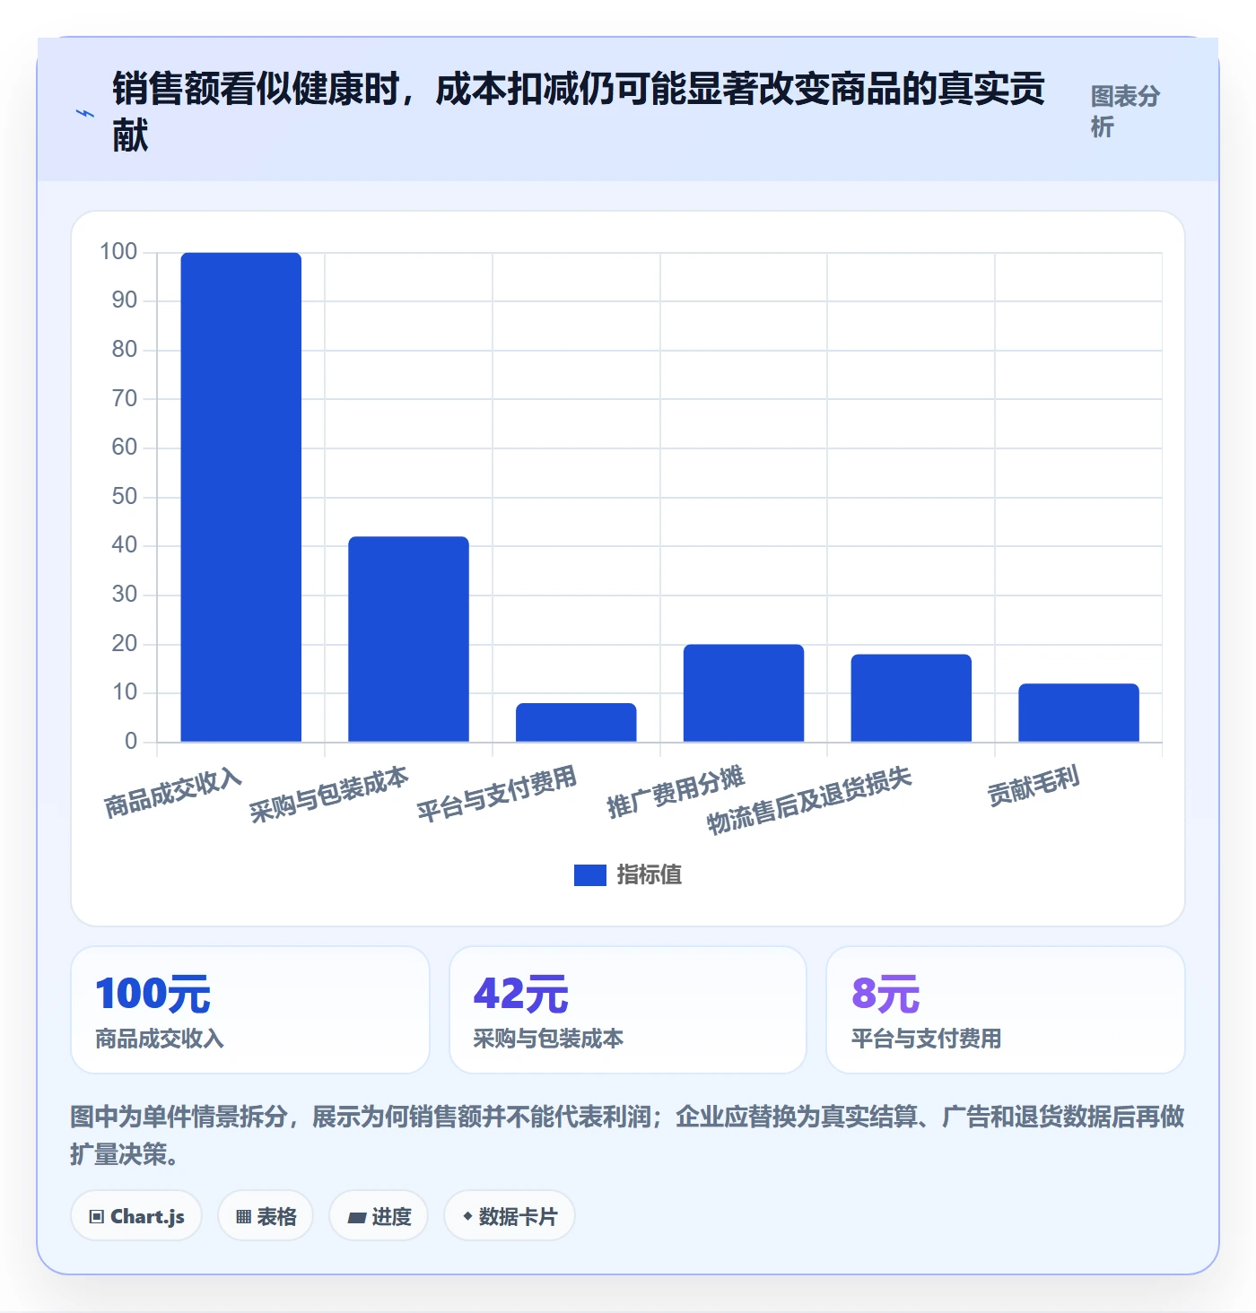Click the 平台与支付费用 x-axis label
This screenshot has height=1313, width=1256.
tap(496, 795)
